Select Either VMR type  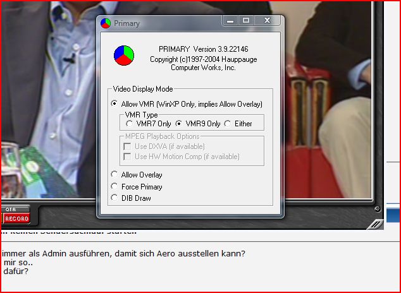click(x=227, y=124)
